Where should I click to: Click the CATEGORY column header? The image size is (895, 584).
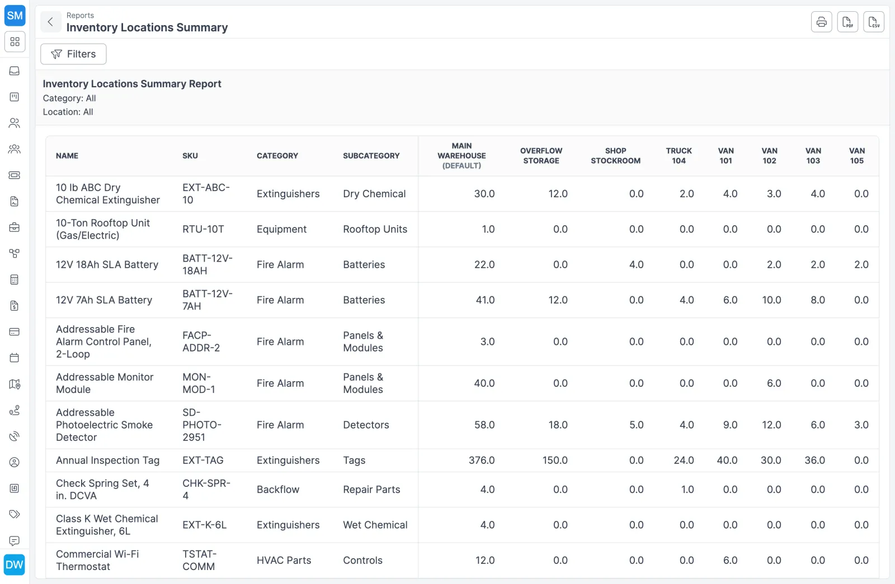(x=277, y=156)
